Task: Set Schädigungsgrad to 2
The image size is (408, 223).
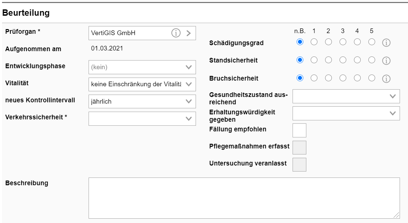Action: (x=328, y=42)
